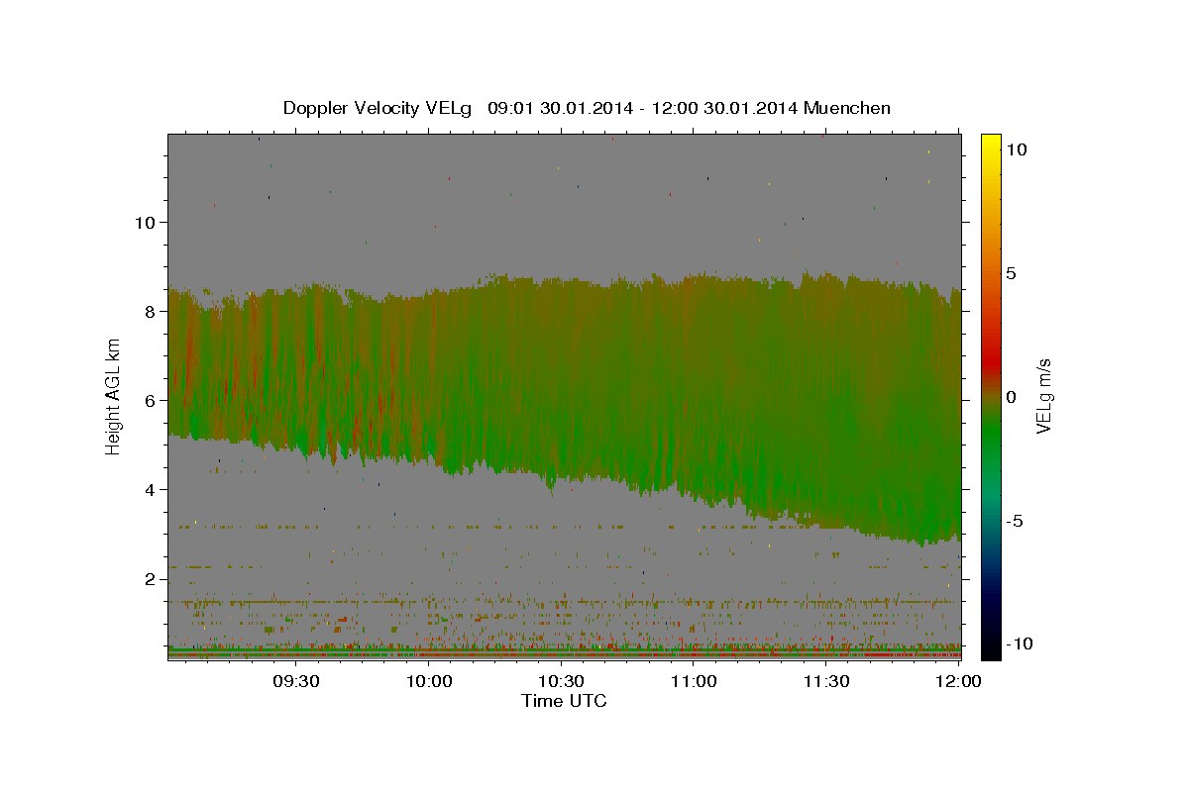Click height axis label '2'
The height and width of the screenshot is (792, 1189).
[148, 578]
